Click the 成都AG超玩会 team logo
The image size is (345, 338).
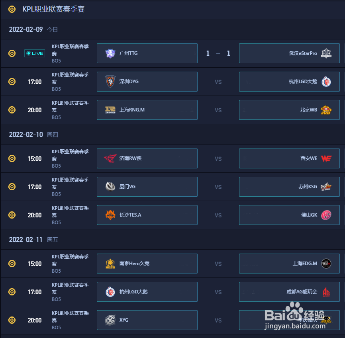326,292
